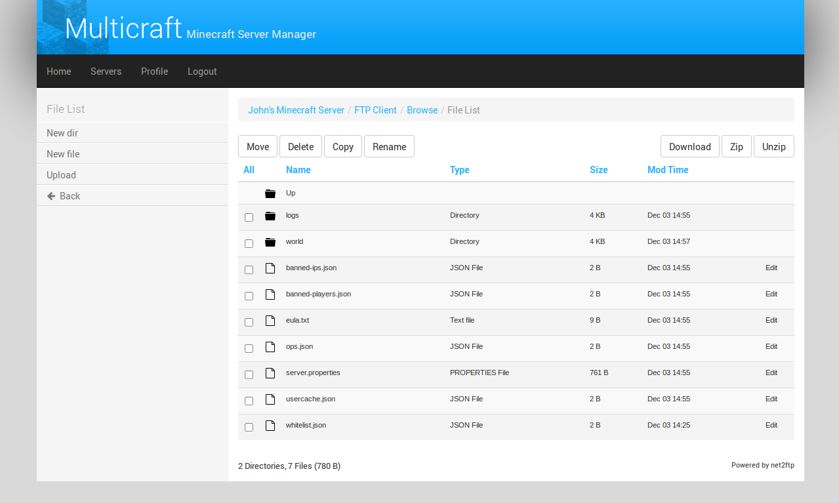Edit the banned-players.json file
Viewport: 839px width, 503px height.
[771, 294]
